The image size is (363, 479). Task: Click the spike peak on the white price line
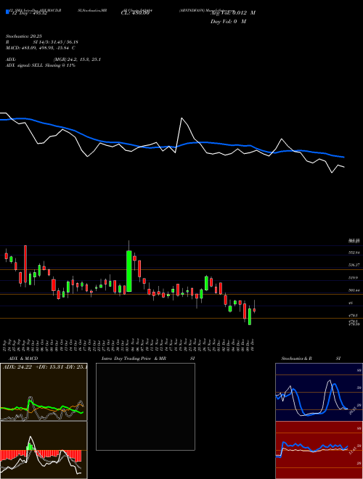tap(181, 118)
